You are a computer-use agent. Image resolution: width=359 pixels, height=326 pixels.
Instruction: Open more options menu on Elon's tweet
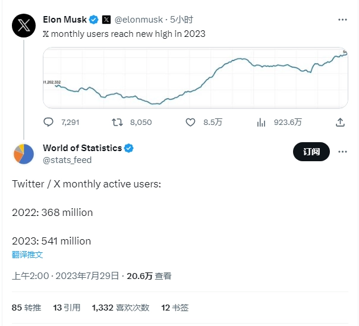point(342,20)
